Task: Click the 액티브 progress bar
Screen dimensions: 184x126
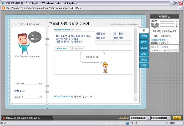Action: pos(167,21)
